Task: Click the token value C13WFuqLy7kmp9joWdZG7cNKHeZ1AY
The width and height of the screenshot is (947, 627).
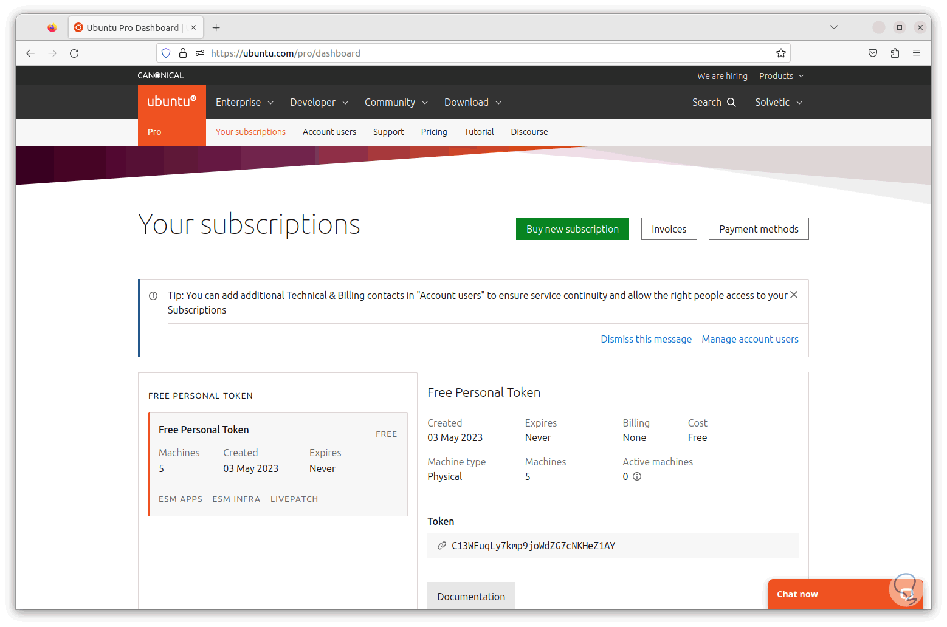Action: point(533,546)
